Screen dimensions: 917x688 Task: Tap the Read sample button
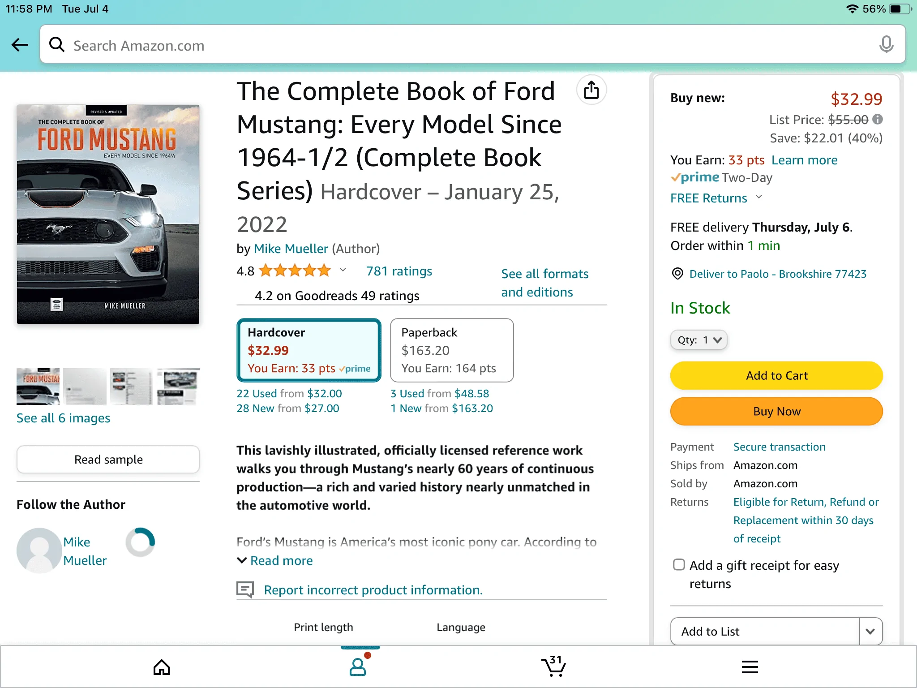click(x=108, y=460)
